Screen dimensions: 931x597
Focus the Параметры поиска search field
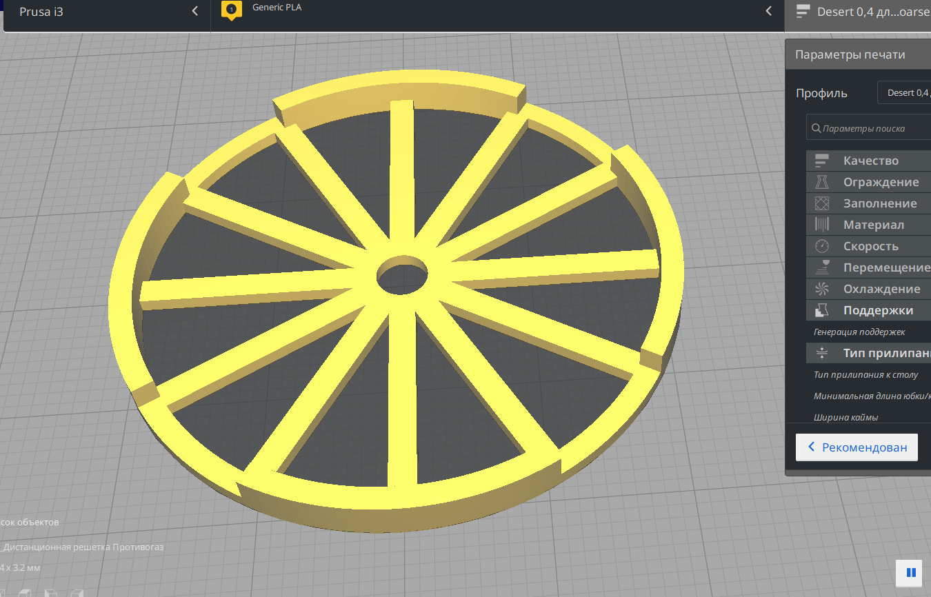(x=869, y=128)
